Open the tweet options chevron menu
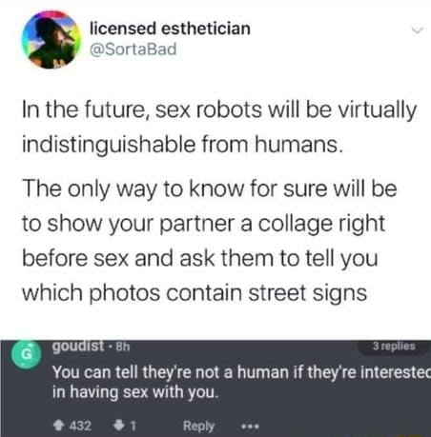This screenshot has width=431, height=437. click(x=418, y=30)
